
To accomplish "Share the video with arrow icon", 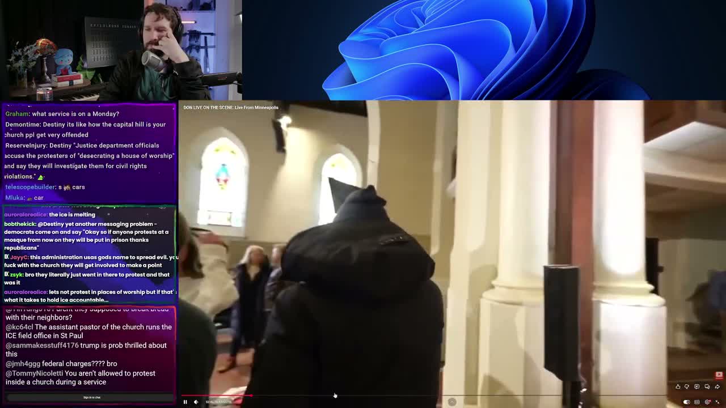I will (717, 386).
